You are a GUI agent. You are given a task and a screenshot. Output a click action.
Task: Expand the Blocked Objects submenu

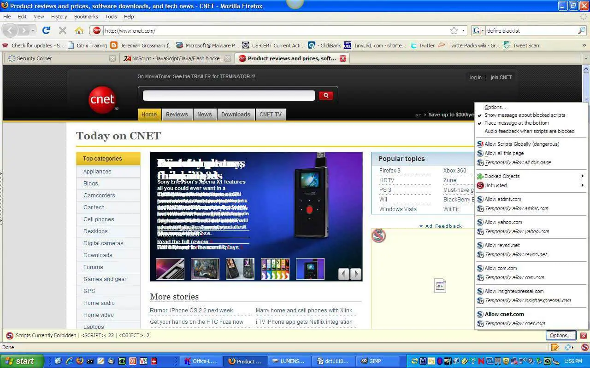click(531, 176)
